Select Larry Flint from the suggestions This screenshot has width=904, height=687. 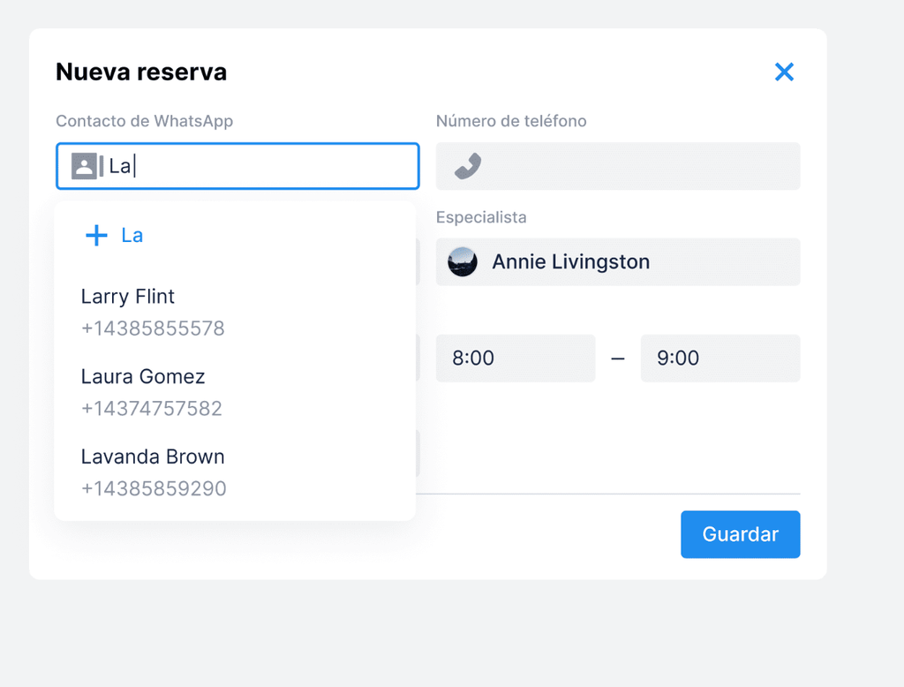point(128,297)
